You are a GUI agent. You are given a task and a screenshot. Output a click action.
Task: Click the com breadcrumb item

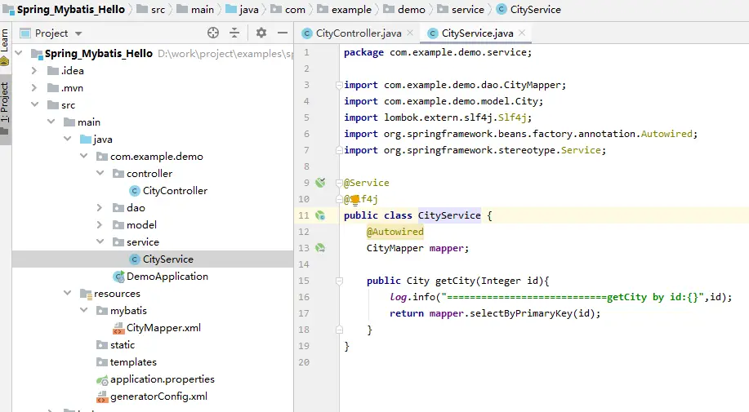(x=288, y=10)
